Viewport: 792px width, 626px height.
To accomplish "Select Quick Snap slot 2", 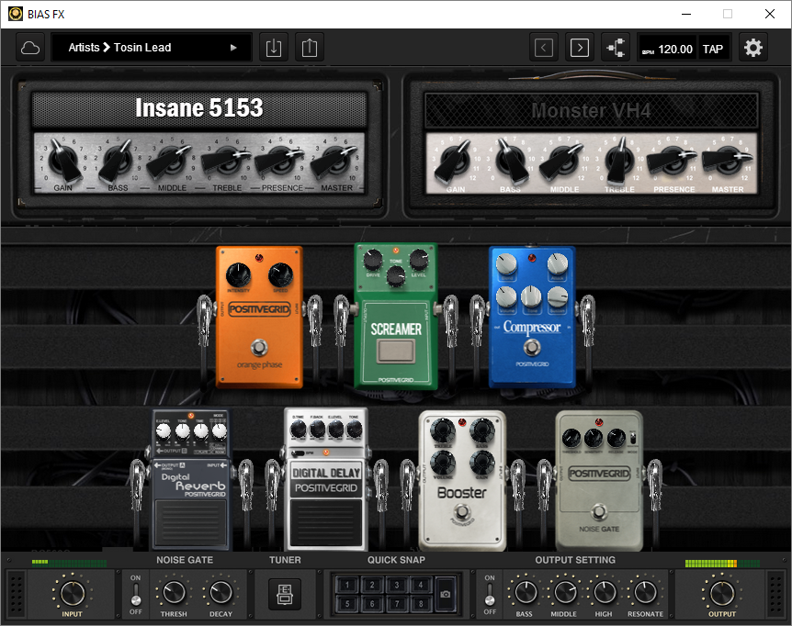I will [372, 585].
